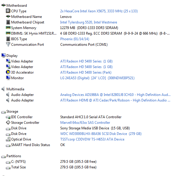Open the TSSTcorp CDDVDW TS-H653J link
This screenshot has width=191, height=176.
[x=92, y=139]
